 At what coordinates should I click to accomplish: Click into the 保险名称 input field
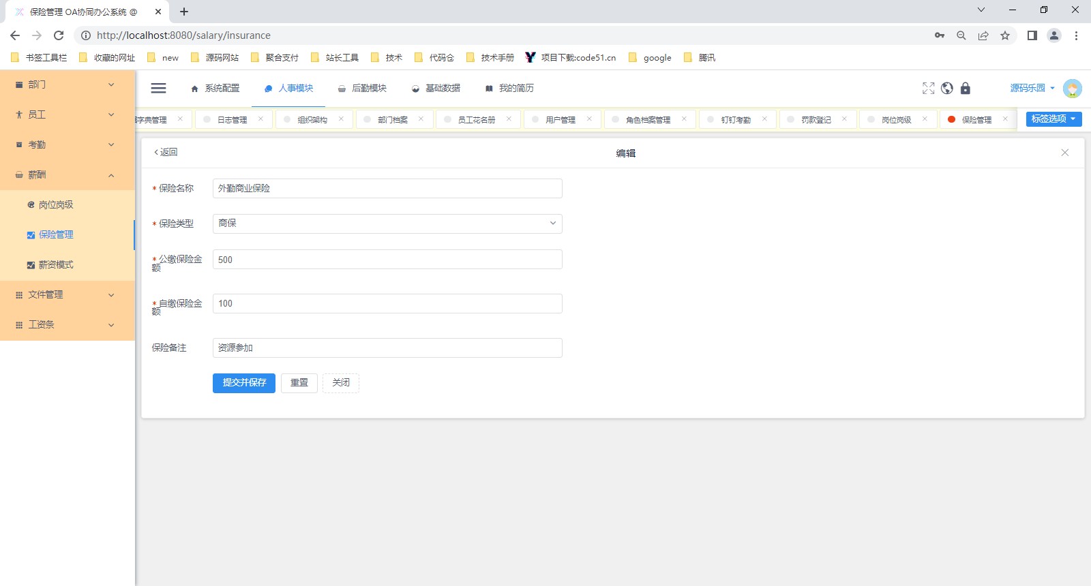tap(387, 189)
